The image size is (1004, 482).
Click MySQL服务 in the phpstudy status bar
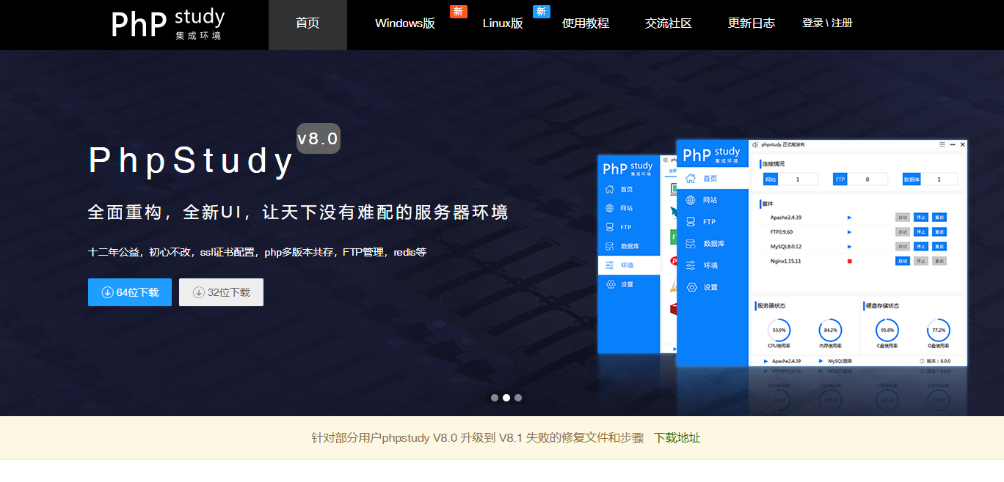tap(840, 361)
